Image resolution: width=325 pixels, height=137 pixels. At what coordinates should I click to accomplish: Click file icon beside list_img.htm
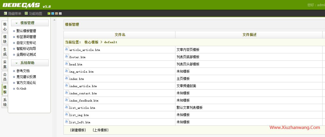tap(67, 114)
